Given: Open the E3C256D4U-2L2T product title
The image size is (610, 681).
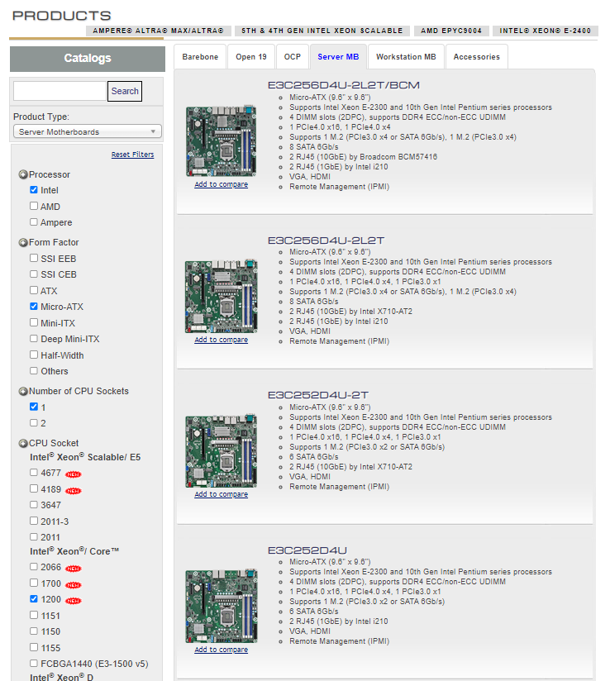Looking at the screenshot, I should (x=326, y=240).
